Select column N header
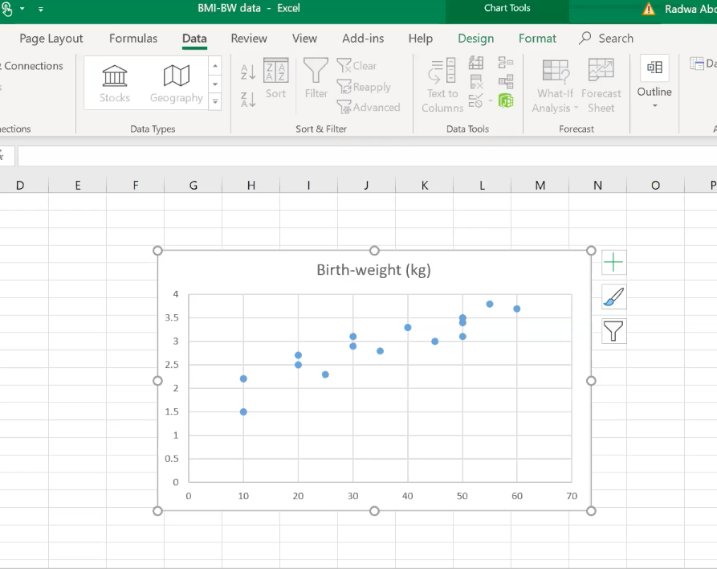 tap(597, 186)
